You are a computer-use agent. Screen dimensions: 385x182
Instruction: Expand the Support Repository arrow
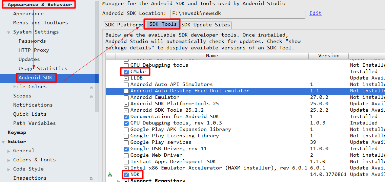(119, 181)
